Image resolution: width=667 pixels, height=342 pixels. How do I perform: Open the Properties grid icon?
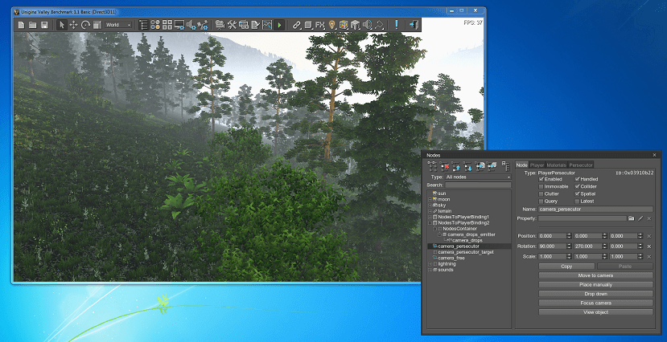coord(167,25)
